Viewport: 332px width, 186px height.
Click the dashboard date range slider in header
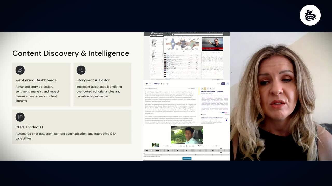point(197,34)
